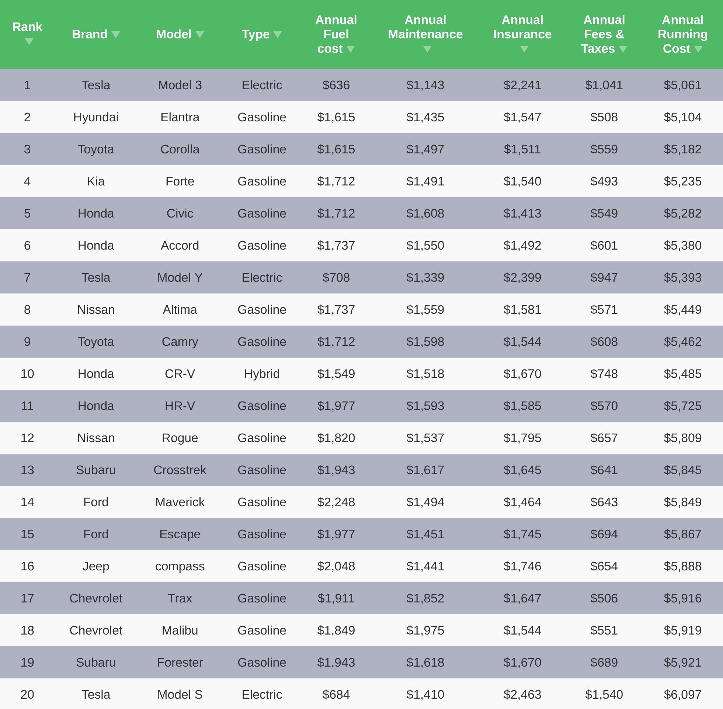The image size is (723, 709).
Task: Click the Annual Maintenance column header text
Action: pos(425,27)
